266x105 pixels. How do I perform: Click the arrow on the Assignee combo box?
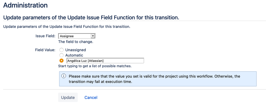click(x=93, y=36)
